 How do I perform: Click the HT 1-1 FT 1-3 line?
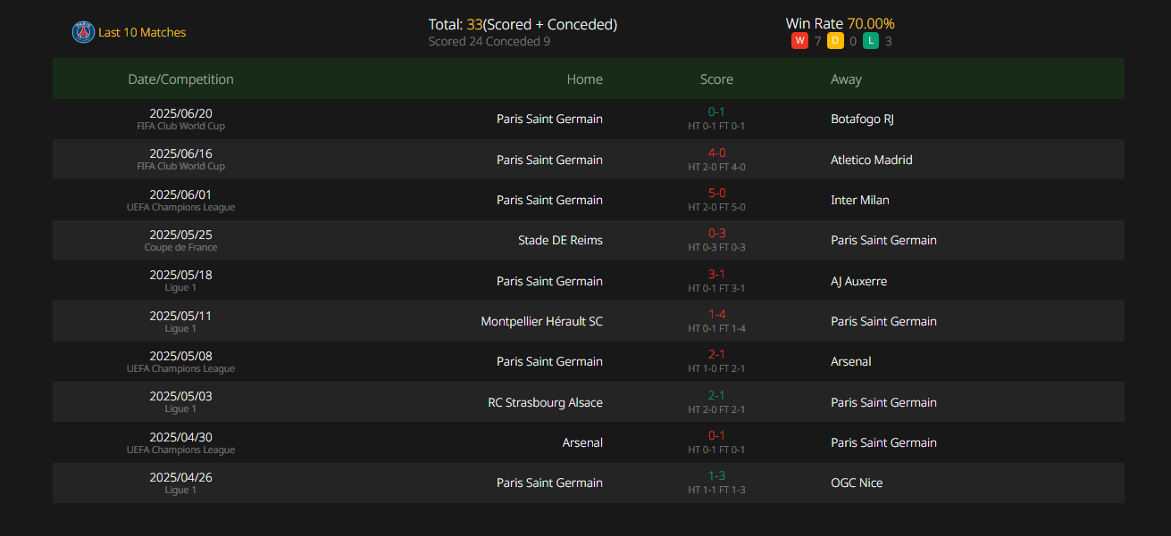click(x=716, y=490)
